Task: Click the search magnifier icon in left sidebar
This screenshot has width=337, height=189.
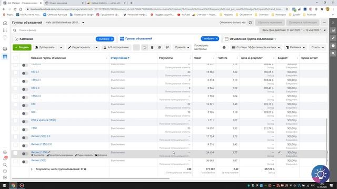Action: coord(5,165)
